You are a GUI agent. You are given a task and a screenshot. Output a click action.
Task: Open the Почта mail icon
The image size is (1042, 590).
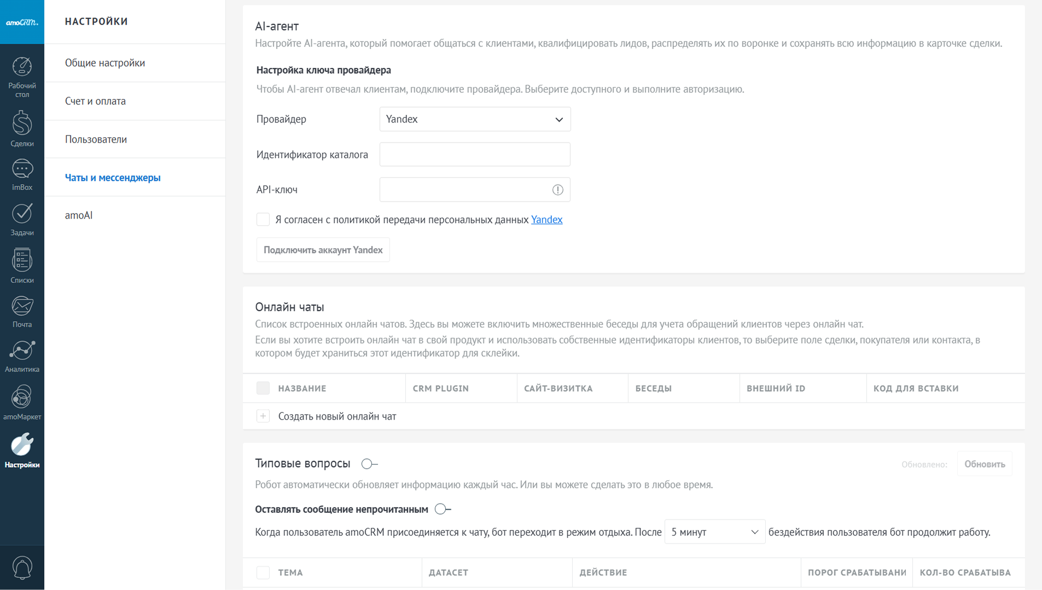[22, 311]
